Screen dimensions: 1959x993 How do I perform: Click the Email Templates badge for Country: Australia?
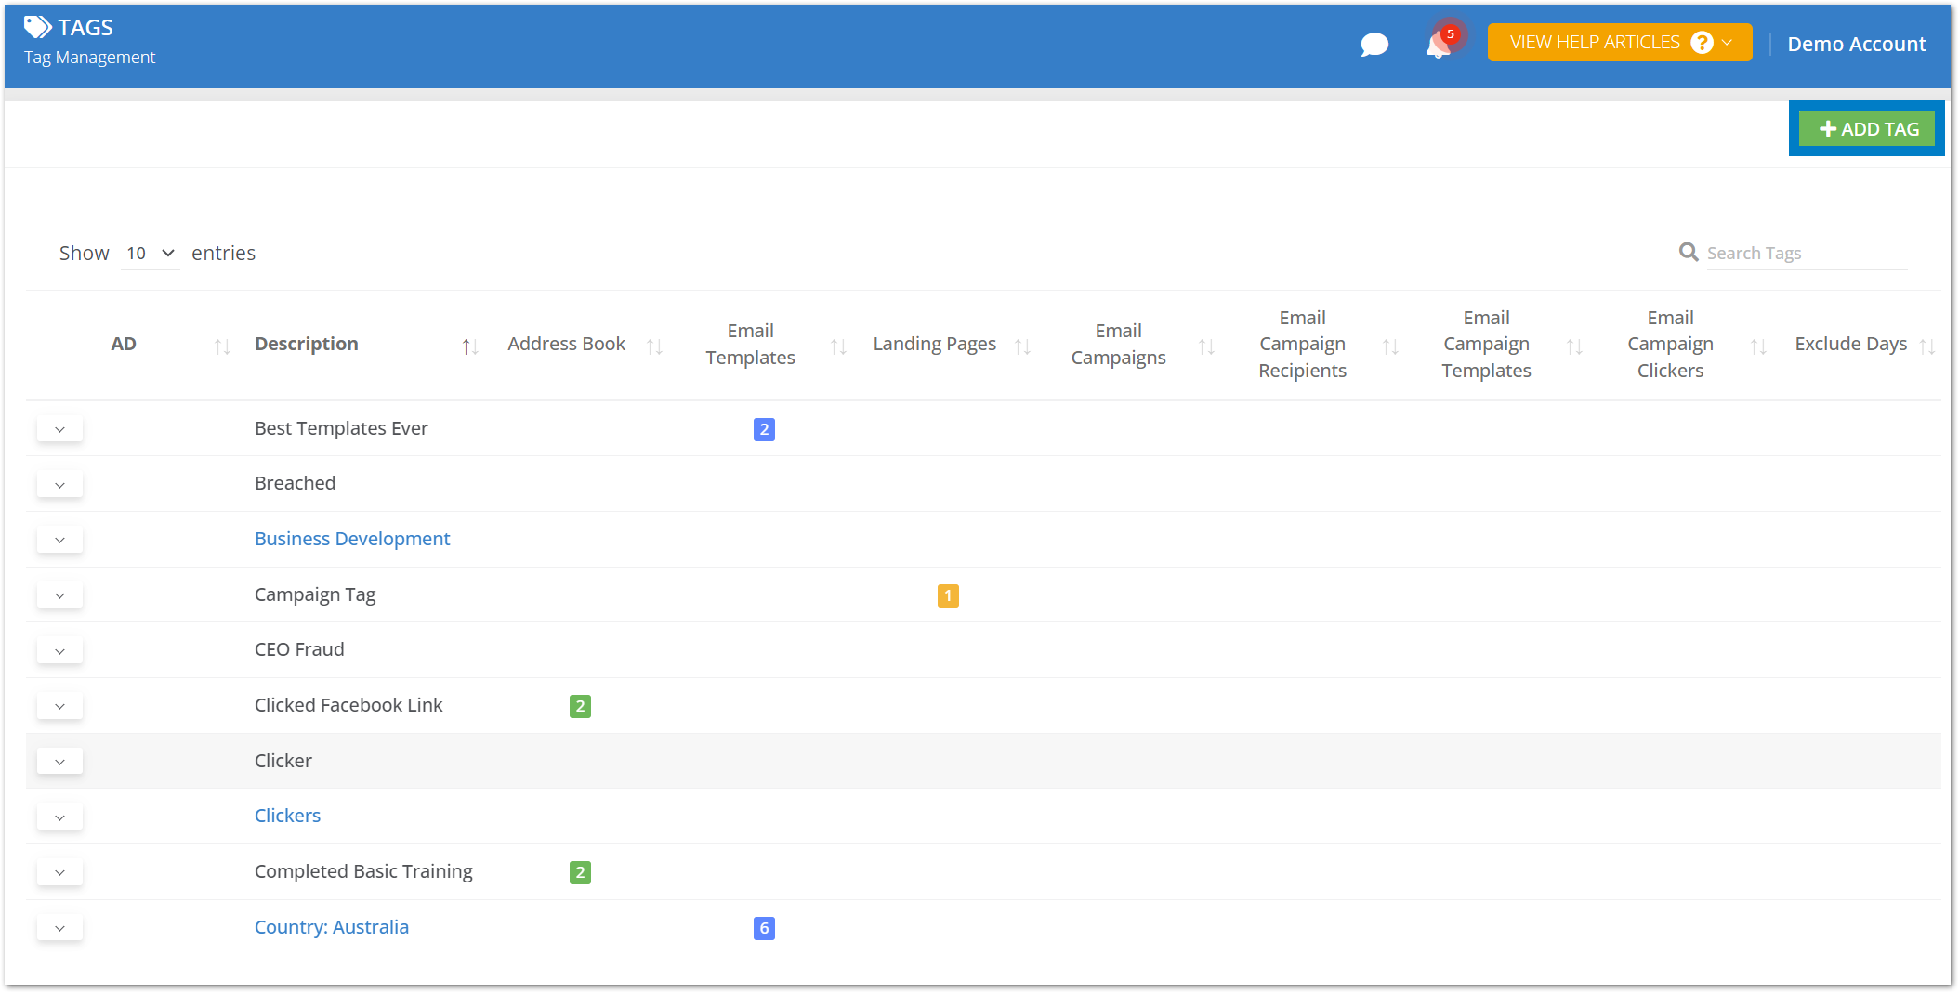click(x=763, y=928)
